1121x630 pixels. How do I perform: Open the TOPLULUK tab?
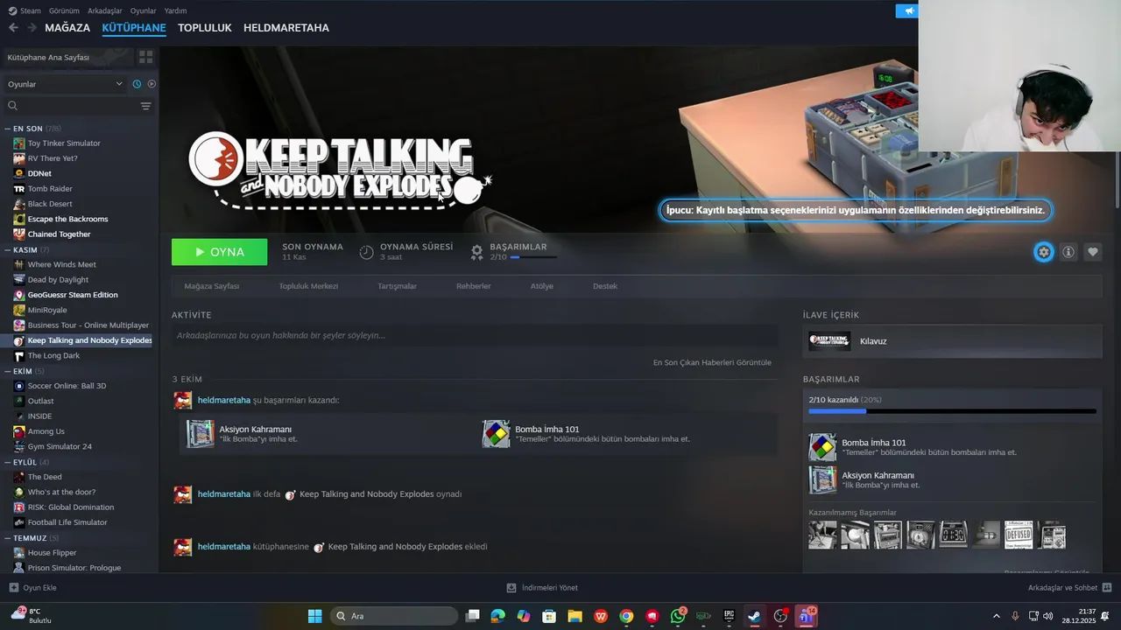click(x=205, y=28)
